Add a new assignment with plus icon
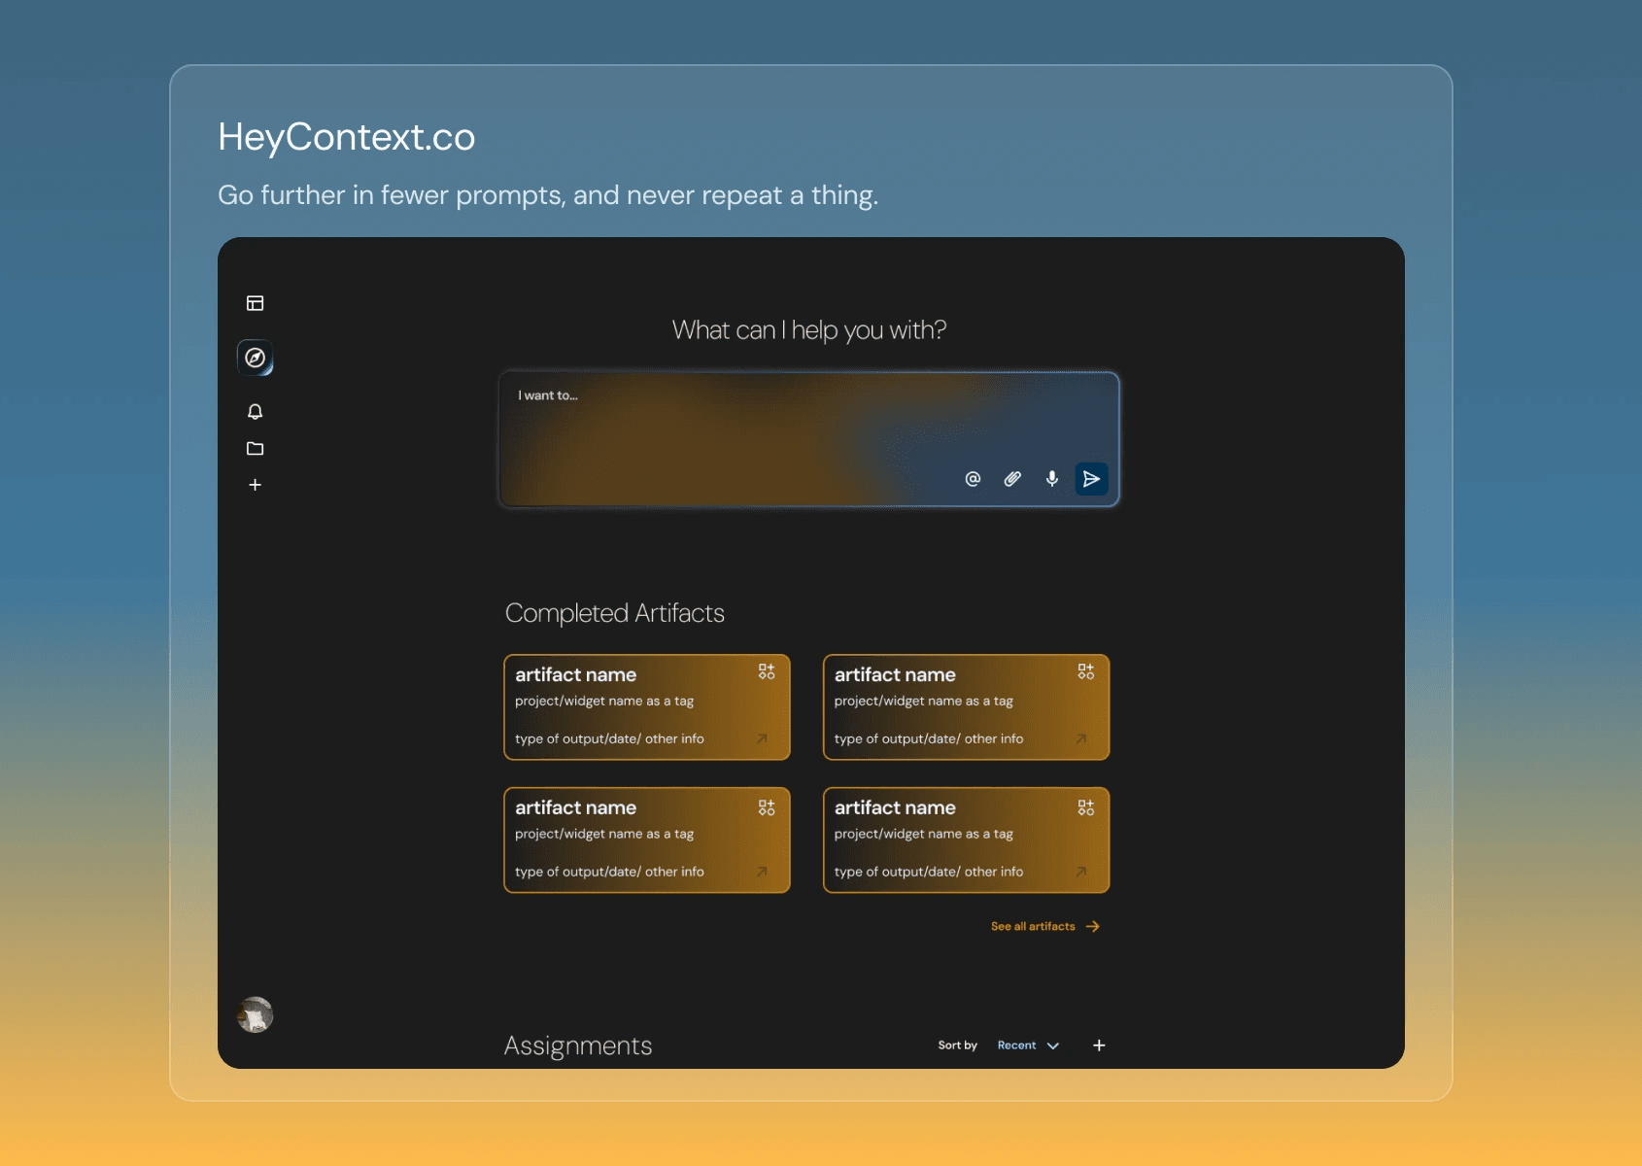 click(x=1099, y=1046)
